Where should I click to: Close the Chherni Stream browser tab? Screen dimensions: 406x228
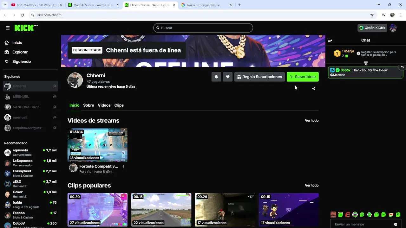click(174, 5)
